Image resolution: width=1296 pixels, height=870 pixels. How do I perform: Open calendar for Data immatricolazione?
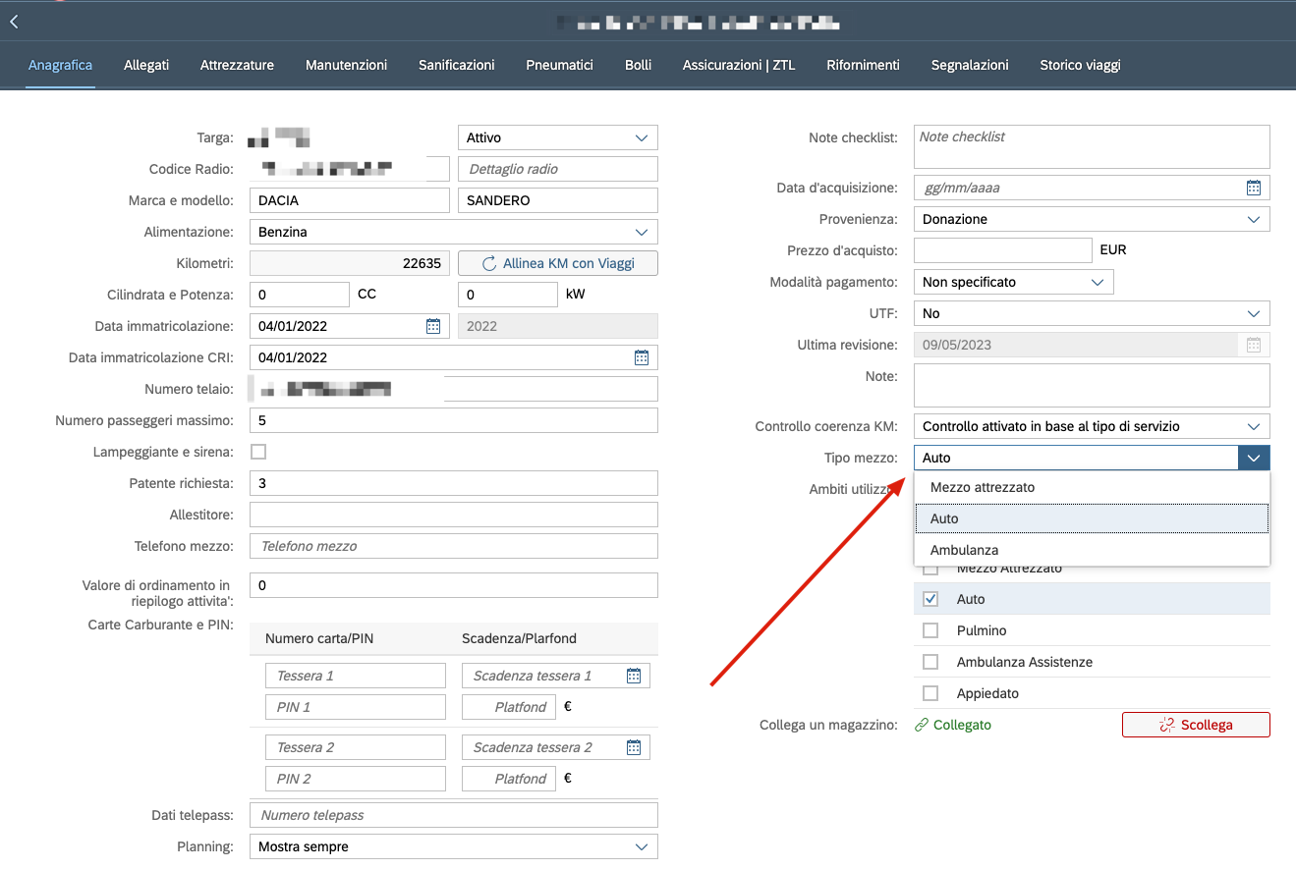pyautogui.click(x=433, y=326)
